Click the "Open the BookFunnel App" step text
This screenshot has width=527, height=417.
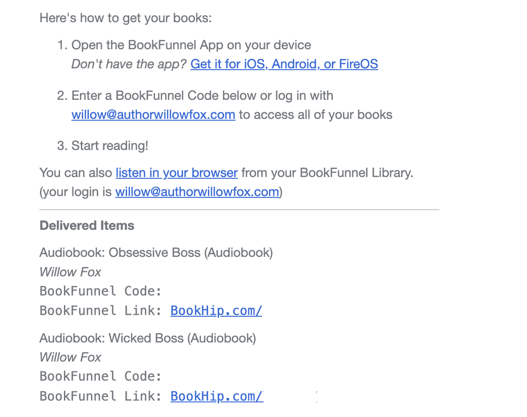(191, 45)
